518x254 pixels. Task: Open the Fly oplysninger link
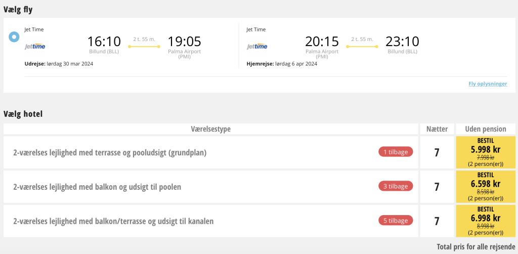(488, 84)
